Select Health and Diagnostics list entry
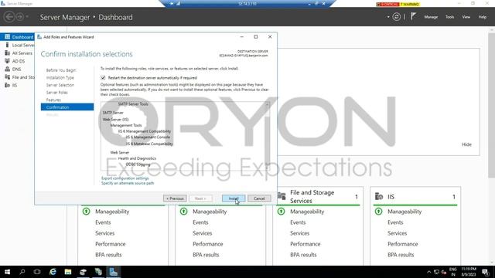Screen dimensions: 495x278 [x=137, y=158]
